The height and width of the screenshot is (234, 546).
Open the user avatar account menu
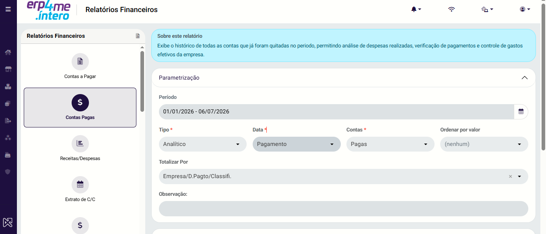point(525,9)
